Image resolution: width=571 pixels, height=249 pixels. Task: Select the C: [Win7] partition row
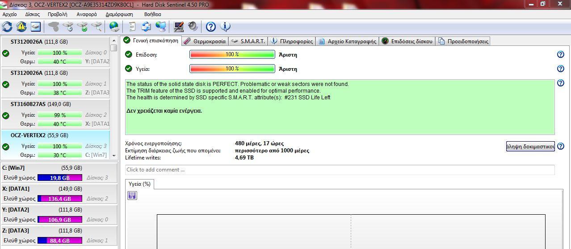tap(59, 173)
